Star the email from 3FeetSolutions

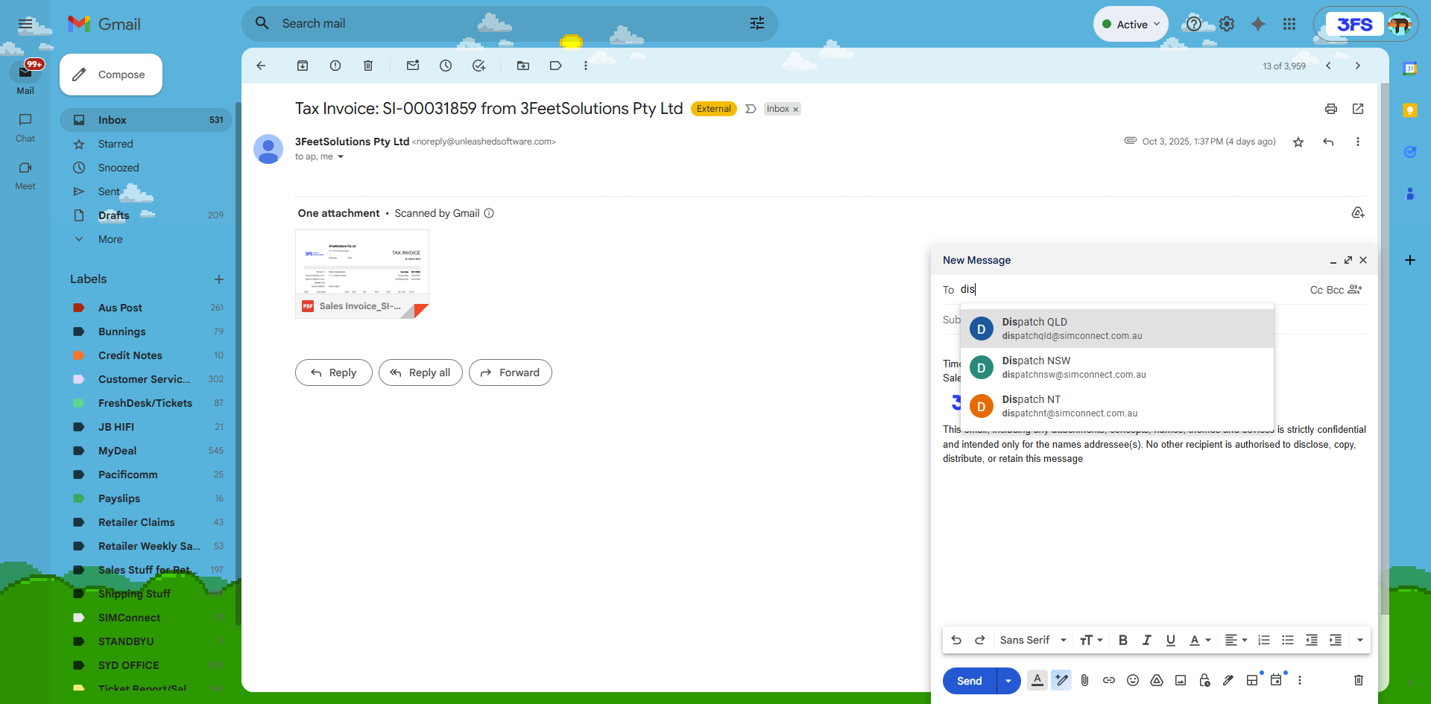pos(1298,142)
